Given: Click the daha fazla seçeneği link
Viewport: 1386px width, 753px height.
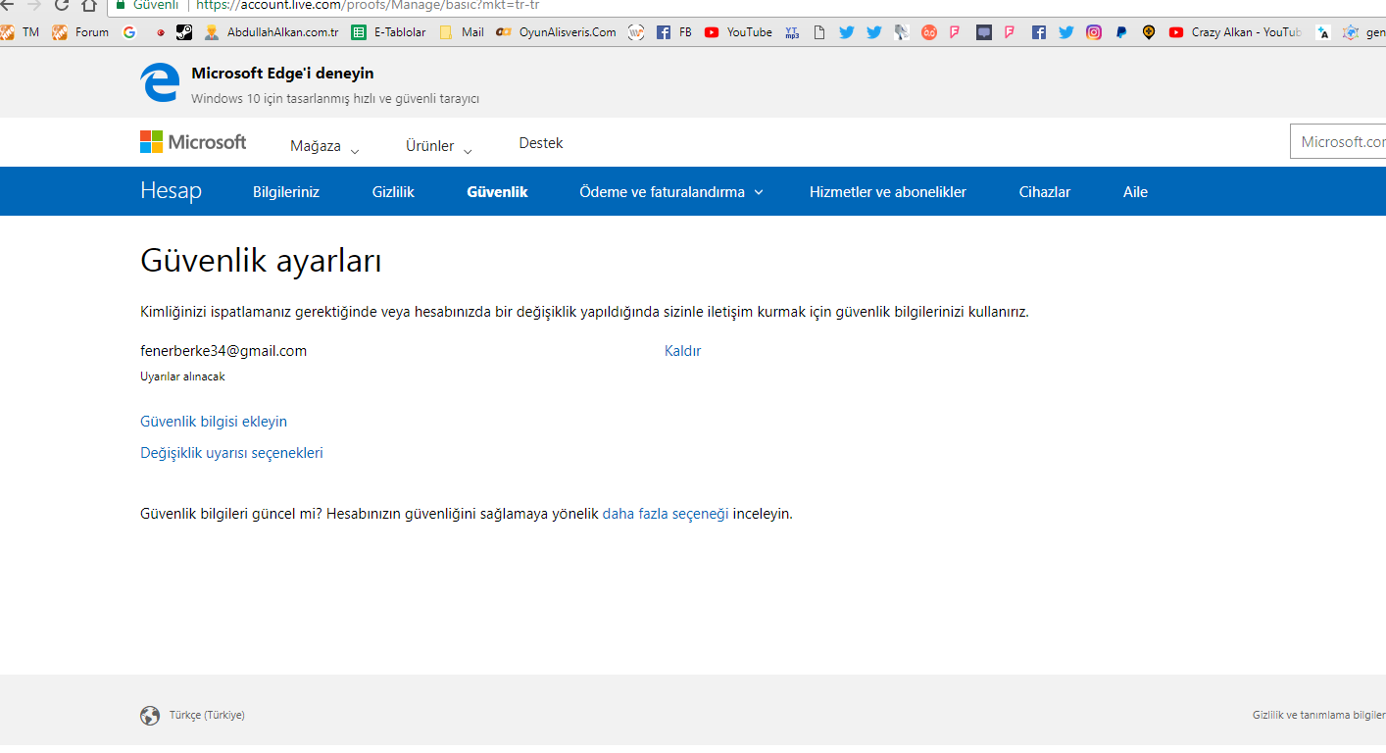Looking at the screenshot, I should tap(666, 514).
